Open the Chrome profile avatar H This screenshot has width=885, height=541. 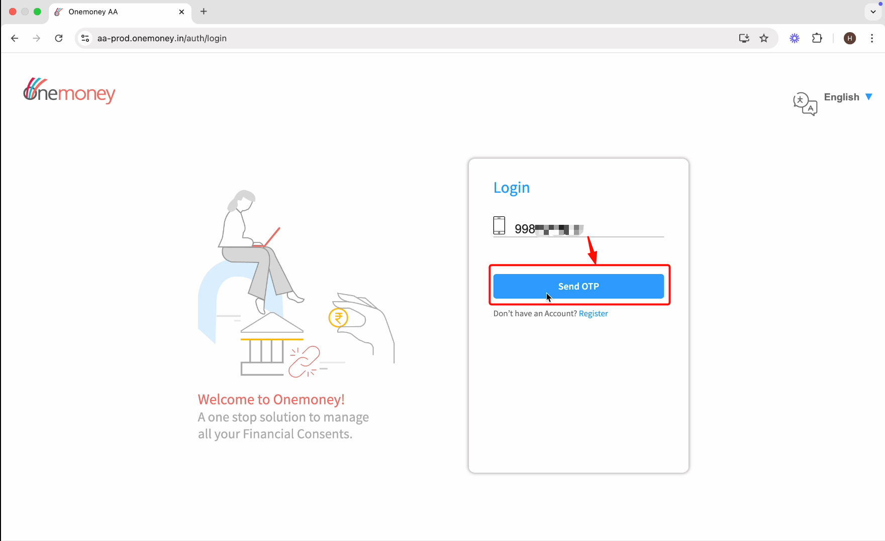850,38
